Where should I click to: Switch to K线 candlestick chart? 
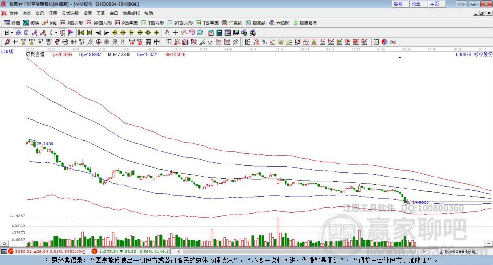coord(50,23)
